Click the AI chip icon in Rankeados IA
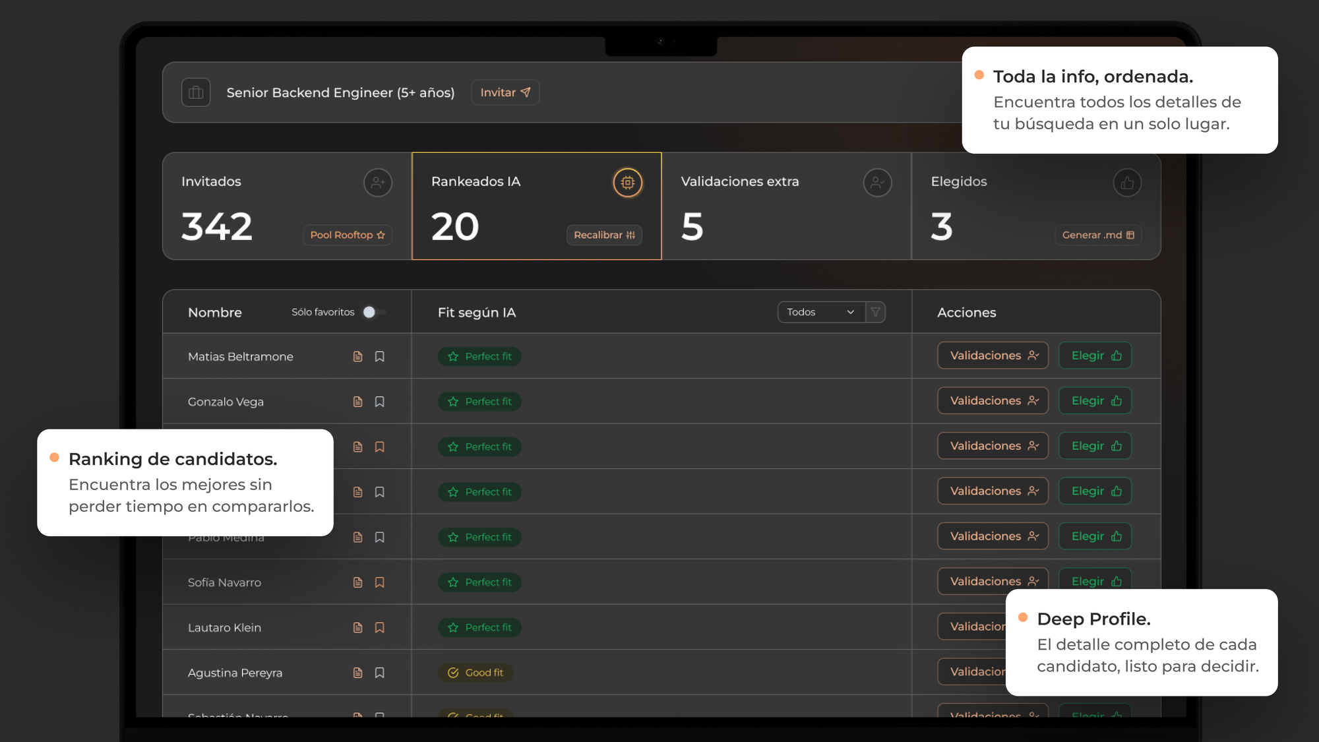1319x742 pixels. click(628, 183)
